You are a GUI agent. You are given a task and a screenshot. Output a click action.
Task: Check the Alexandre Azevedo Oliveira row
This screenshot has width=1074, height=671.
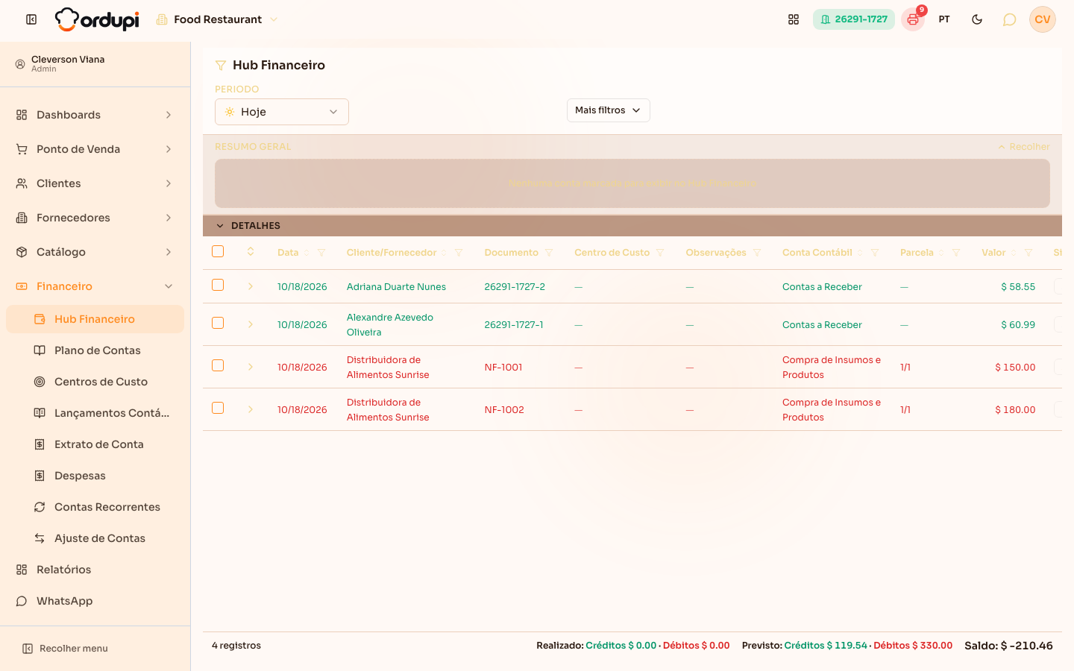click(218, 323)
